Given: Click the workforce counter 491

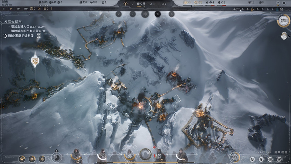Looking at the screenshot, I should tap(53, 2).
